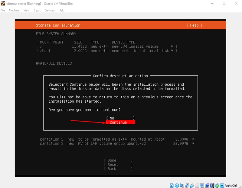
Task: Click the Right Ctrl host key label
Action: [231, 186]
